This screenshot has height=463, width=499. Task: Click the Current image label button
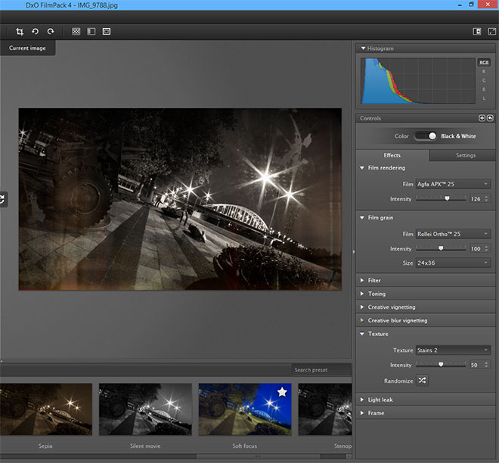(x=27, y=48)
